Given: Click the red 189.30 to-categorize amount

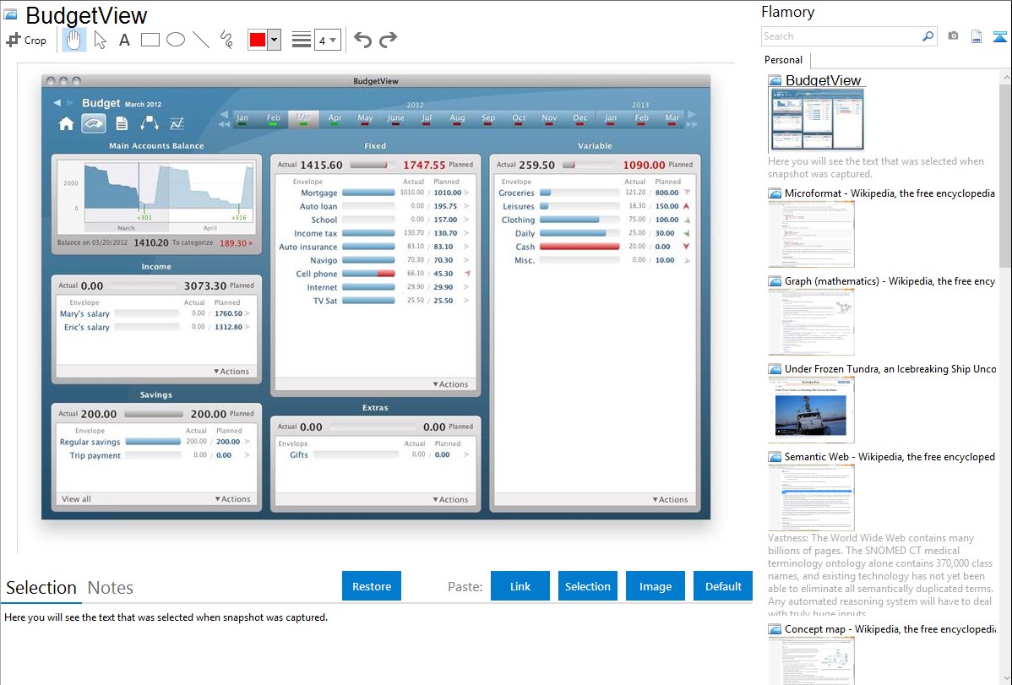Looking at the screenshot, I should [x=233, y=243].
